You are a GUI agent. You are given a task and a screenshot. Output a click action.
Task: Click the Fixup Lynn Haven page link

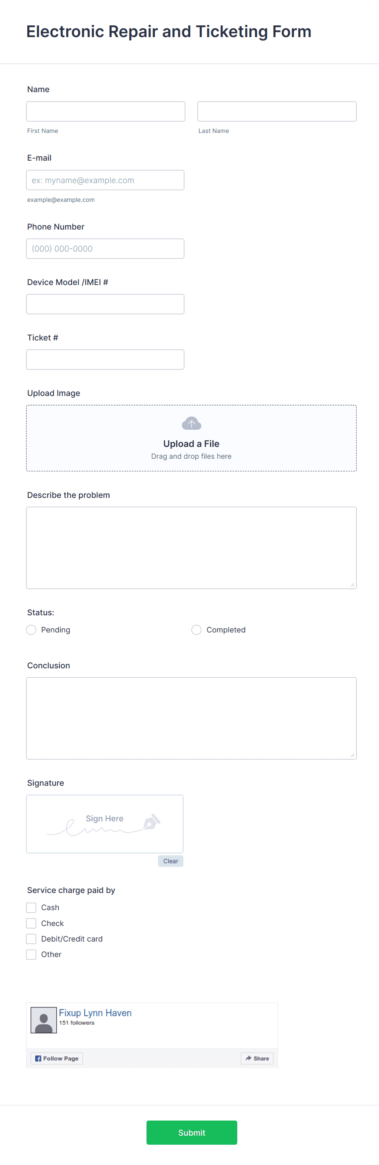tap(95, 1012)
